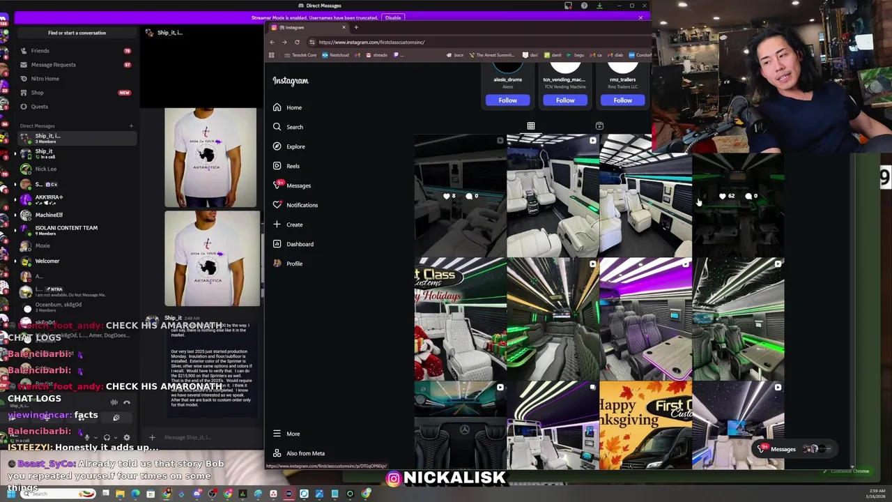
Task: Open the Happy Thanksgiving post thumbnail
Action: pos(645,426)
